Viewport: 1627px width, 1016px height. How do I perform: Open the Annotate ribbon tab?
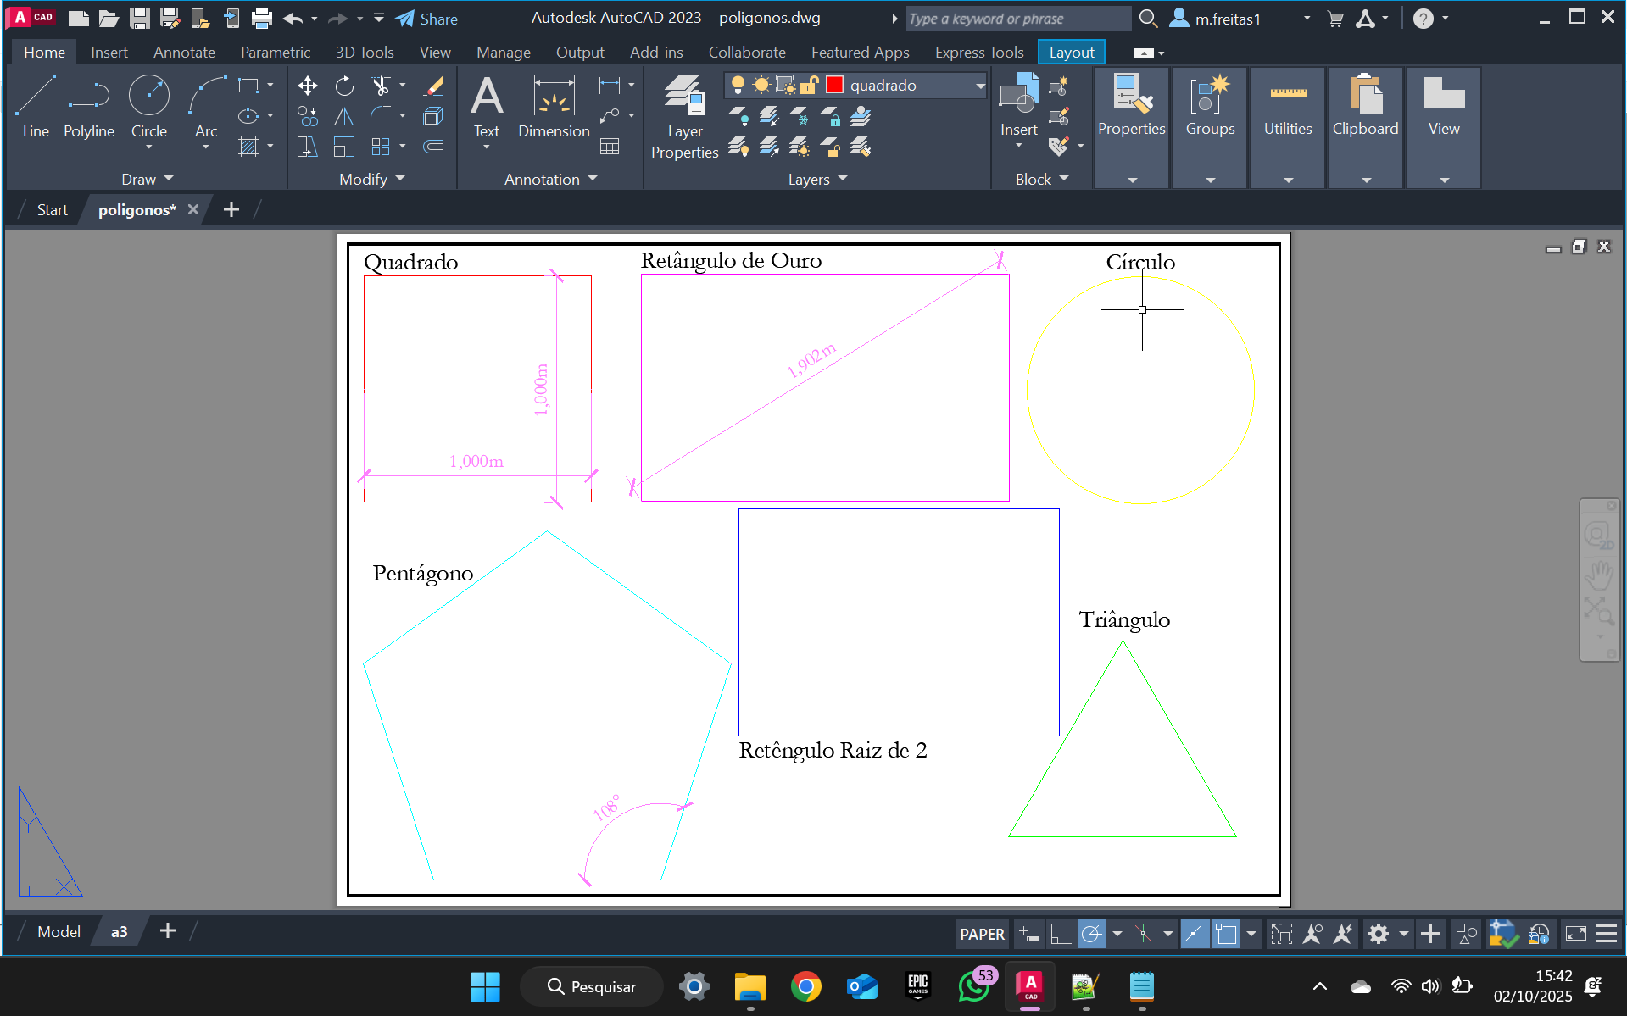[x=184, y=53]
